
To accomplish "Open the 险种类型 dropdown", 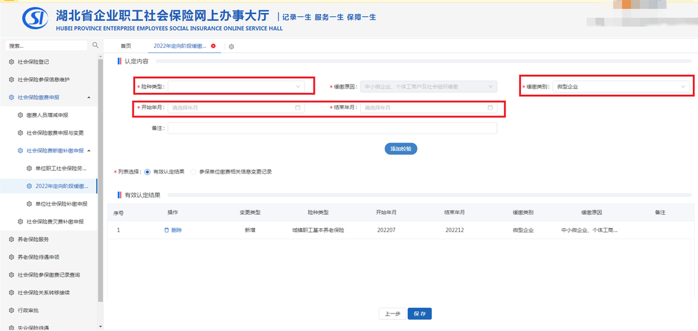I will point(236,86).
